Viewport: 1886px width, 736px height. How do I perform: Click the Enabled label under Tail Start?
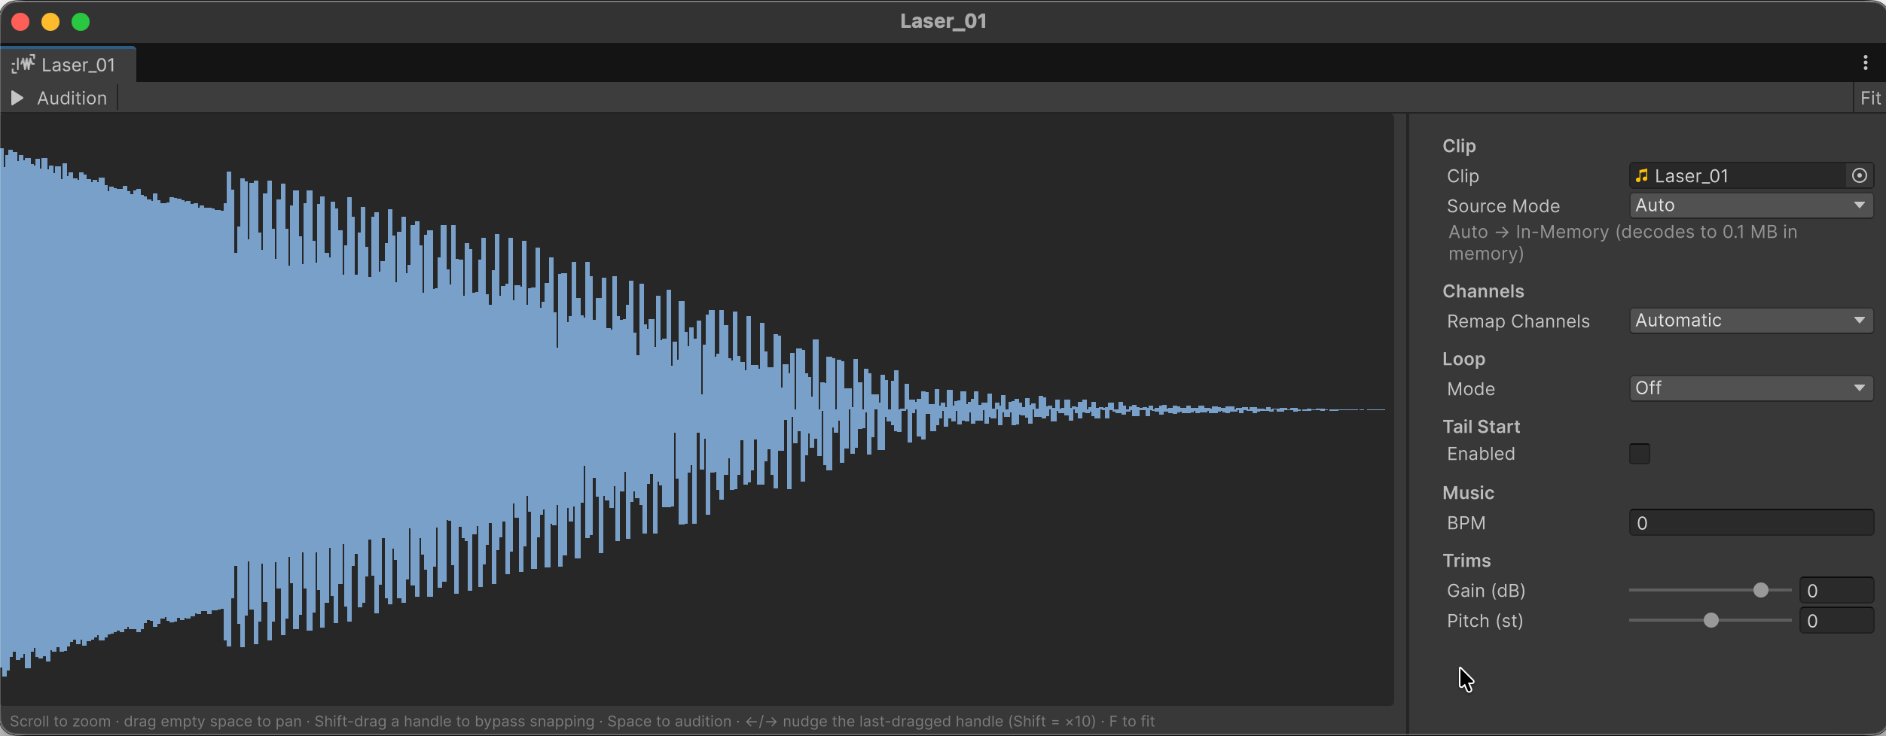(x=1480, y=454)
